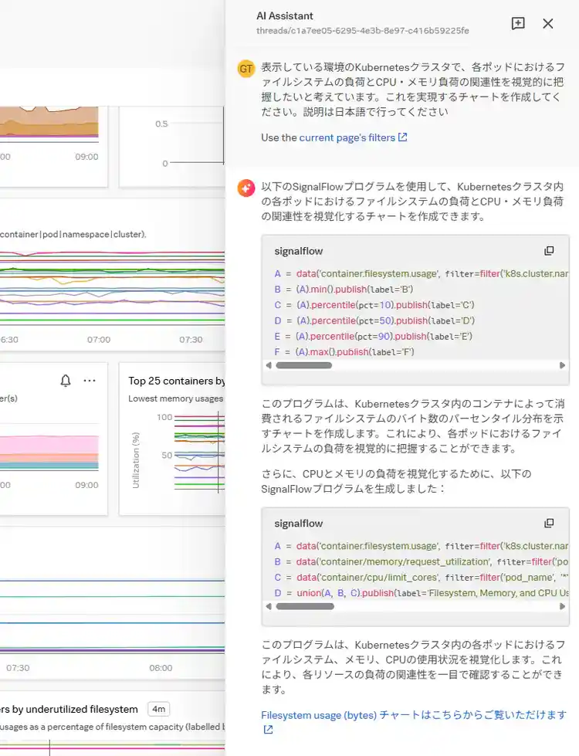Click left scroll arrow of second code block
The height and width of the screenshot is (756, 579).
point(269,606)
